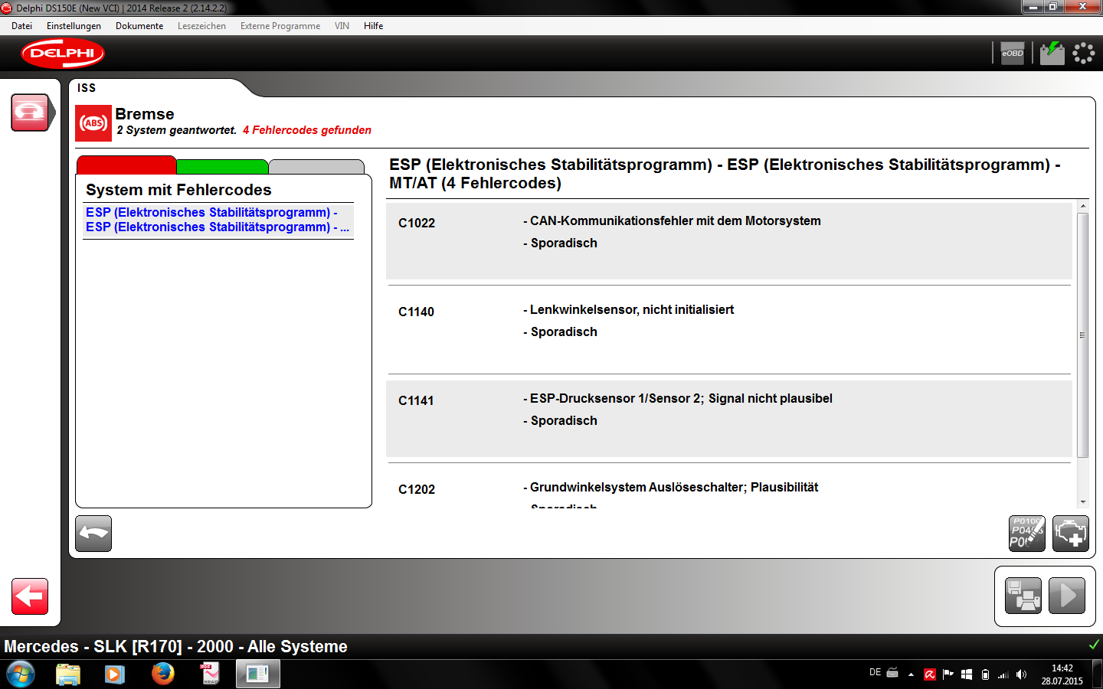This screenshot has width=1103, height=689.
Task: Switch to the green systems tab
Action: coord(222,167)
